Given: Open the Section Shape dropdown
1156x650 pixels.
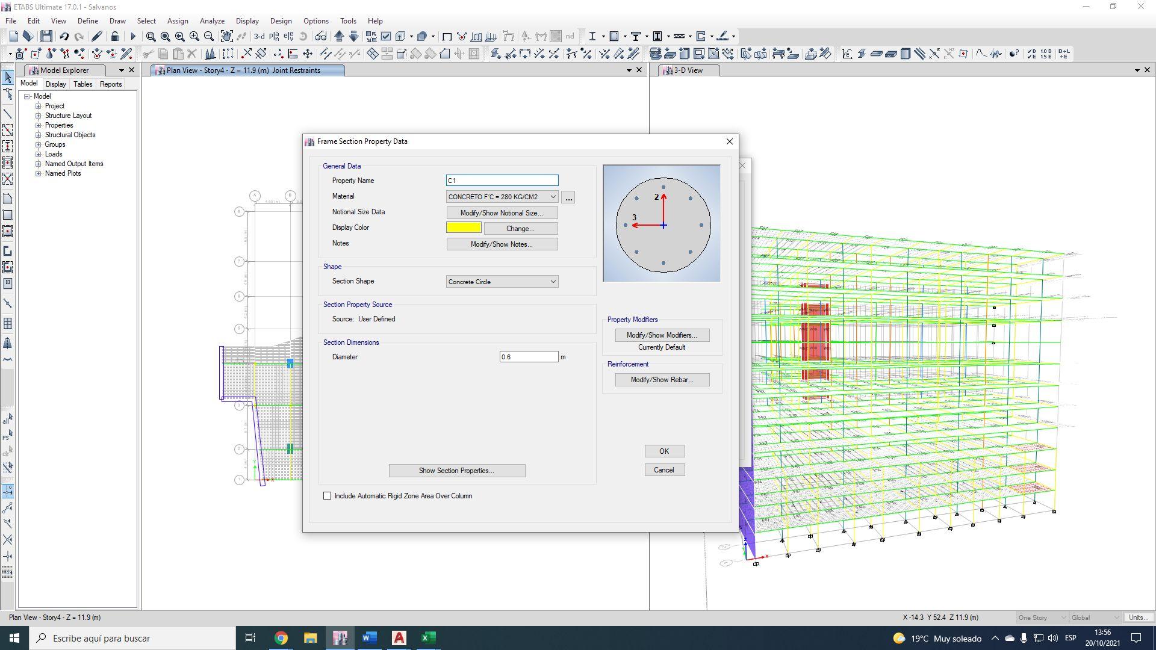Looking at the screenshot, I should (553, 282).
